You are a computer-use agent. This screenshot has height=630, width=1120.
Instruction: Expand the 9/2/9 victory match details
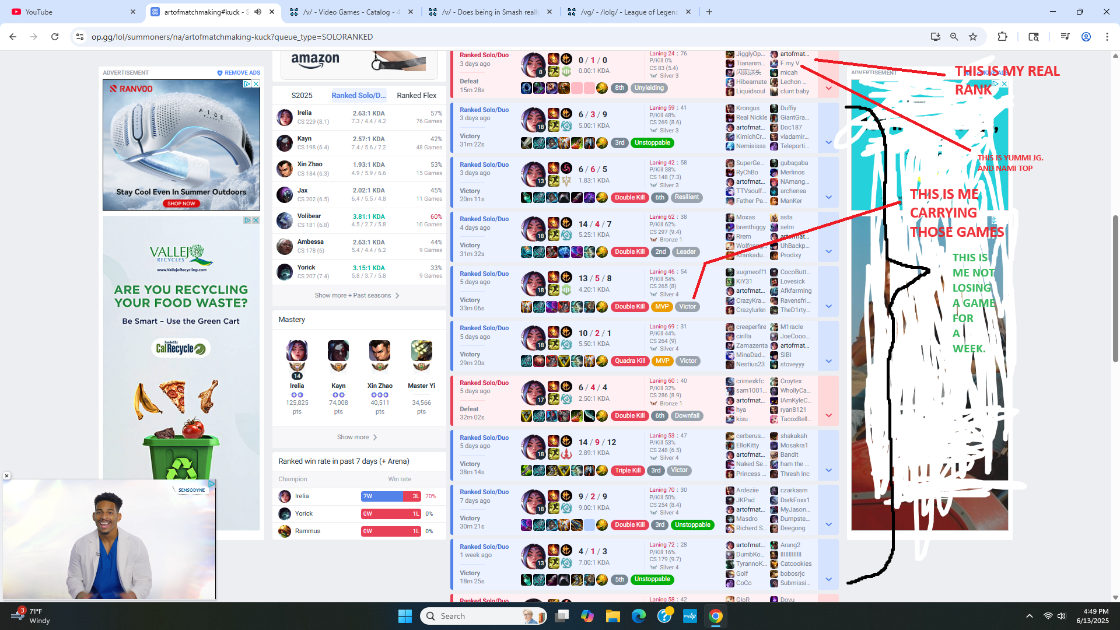[828, 524]
